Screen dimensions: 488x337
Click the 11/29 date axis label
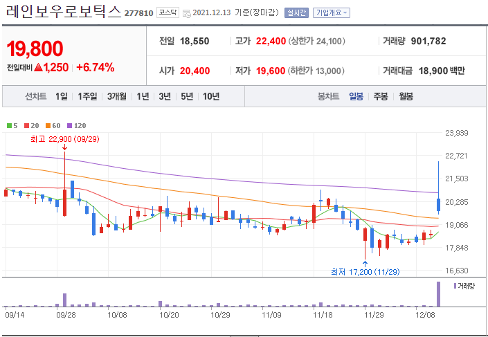click(374, 315)
